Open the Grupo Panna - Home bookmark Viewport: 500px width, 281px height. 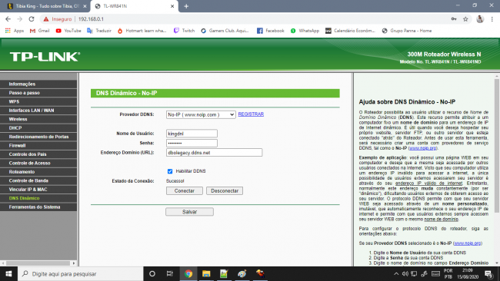click(407, 31)
